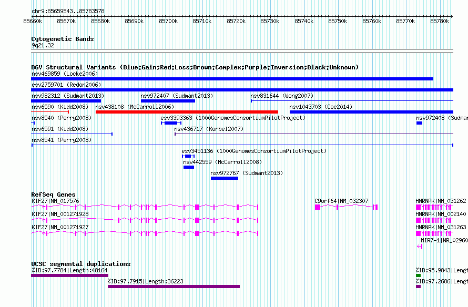Select the esv3451136 variant glyph
This screenshot has height=307, width=468.
pos(188,156)
